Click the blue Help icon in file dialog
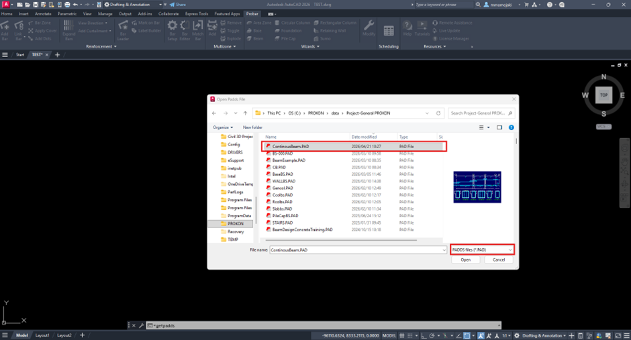Image resolution: width=631 pixels, height=340 pixels. coord(511,127)
